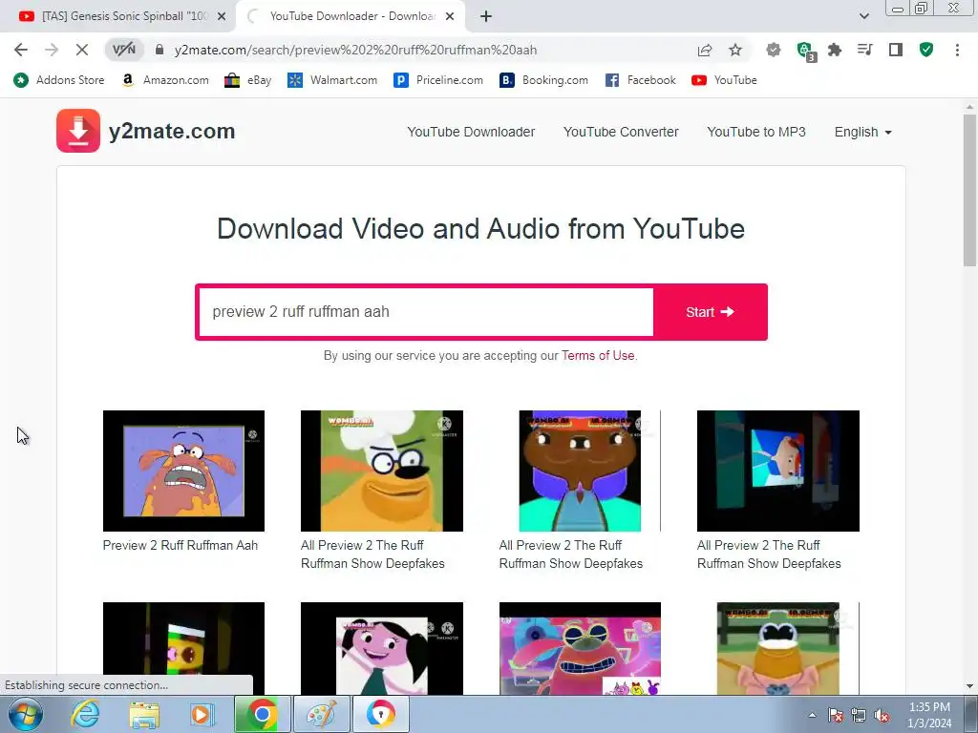Switch to Chrome taskbar button

pyautogui.click(x=263, y=714)
